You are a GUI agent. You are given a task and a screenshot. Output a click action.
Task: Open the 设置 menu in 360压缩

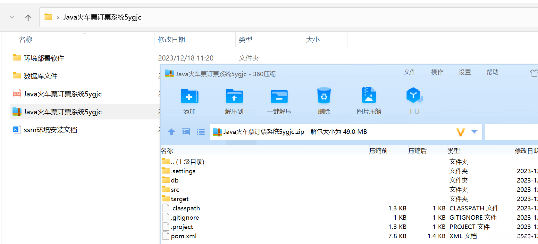pyautogui.click(x=465, y=72)
